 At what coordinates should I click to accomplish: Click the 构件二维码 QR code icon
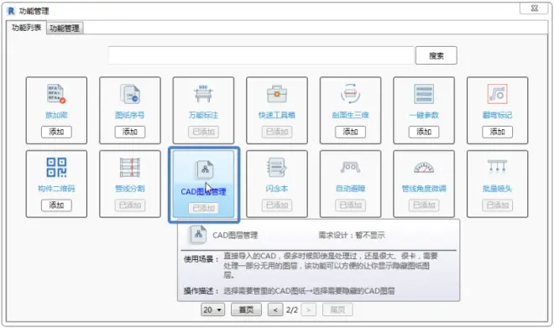coord(56,167)
